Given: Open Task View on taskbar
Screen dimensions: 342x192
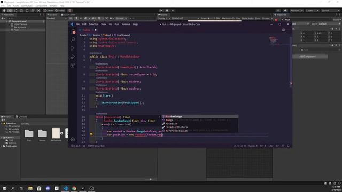Looking at the screenshot, I should pyautogui.click(x=21, y=188).
